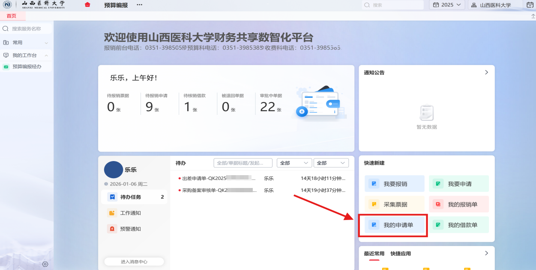Select 工作通知 in the message panel
Image resolution: width=536 pixels, height=270 pixels.
[x=130, y=213]
